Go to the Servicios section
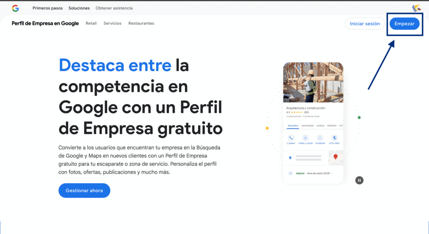This screenshot has height=234, width=429. (x=112, y=23)
